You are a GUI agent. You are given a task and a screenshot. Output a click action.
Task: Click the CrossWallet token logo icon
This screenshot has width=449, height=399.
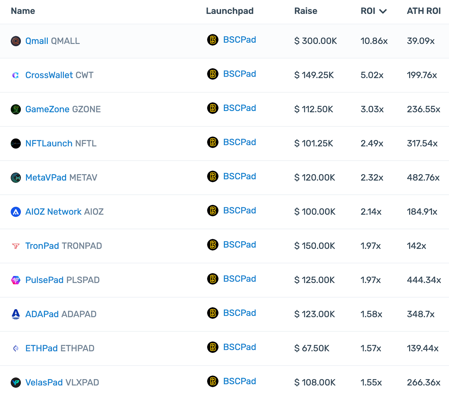(x=16, y=75)
